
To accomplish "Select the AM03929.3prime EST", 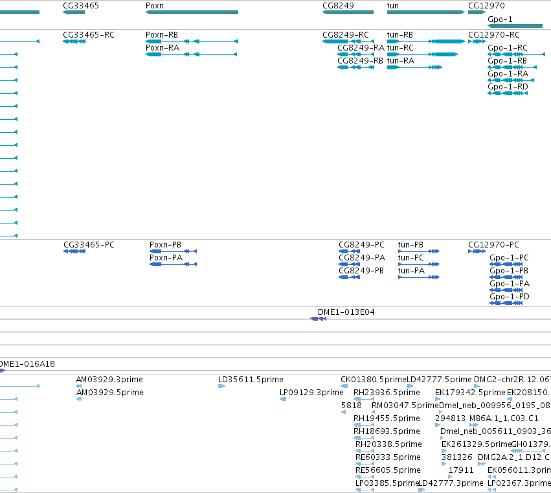I will 79,386.
